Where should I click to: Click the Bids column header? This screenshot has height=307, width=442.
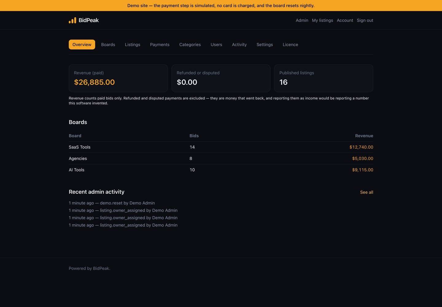coord(194,136)
